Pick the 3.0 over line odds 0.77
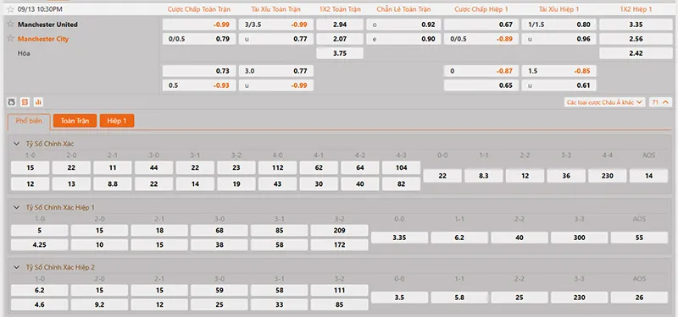678x317 pixels. 276,71
